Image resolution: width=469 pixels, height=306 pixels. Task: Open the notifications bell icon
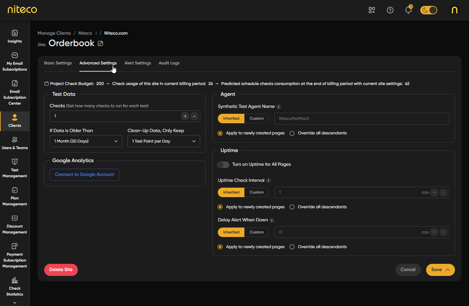coord(408,10)
